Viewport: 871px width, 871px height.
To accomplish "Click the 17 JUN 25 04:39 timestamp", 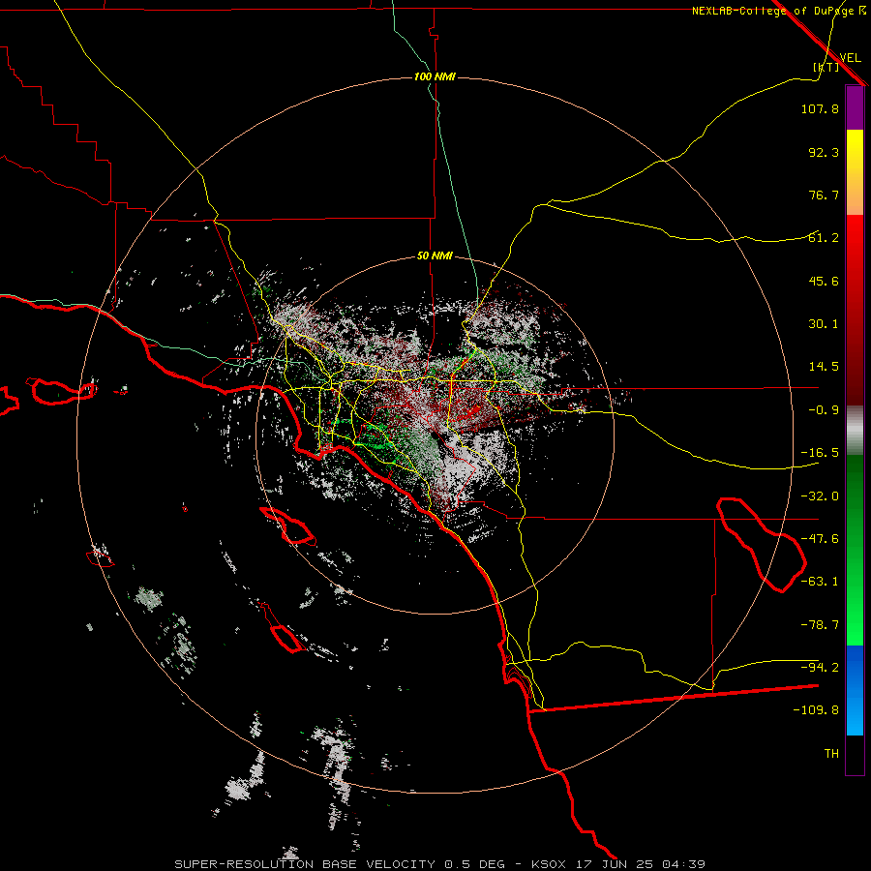I will [641, 864].
